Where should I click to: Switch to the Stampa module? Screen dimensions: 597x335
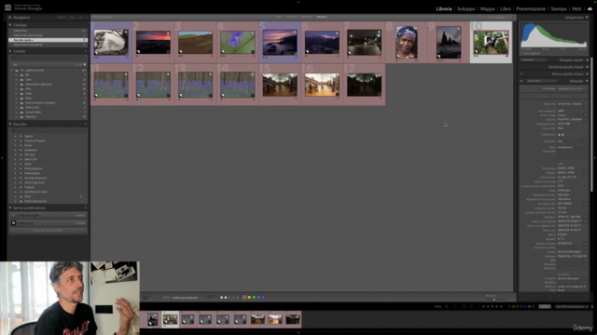tap(559, 8)
